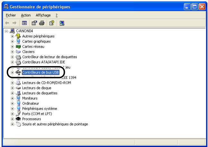Expand Lecteurs de disque node

[12, 88]
